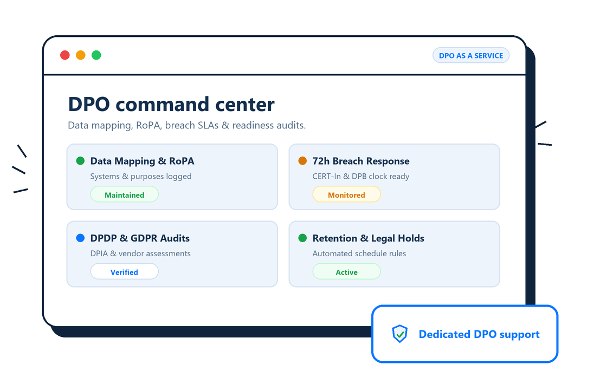Click the orange status dot beside 72h Breach Response
607x390 pixels.
[x=303, y=160]
